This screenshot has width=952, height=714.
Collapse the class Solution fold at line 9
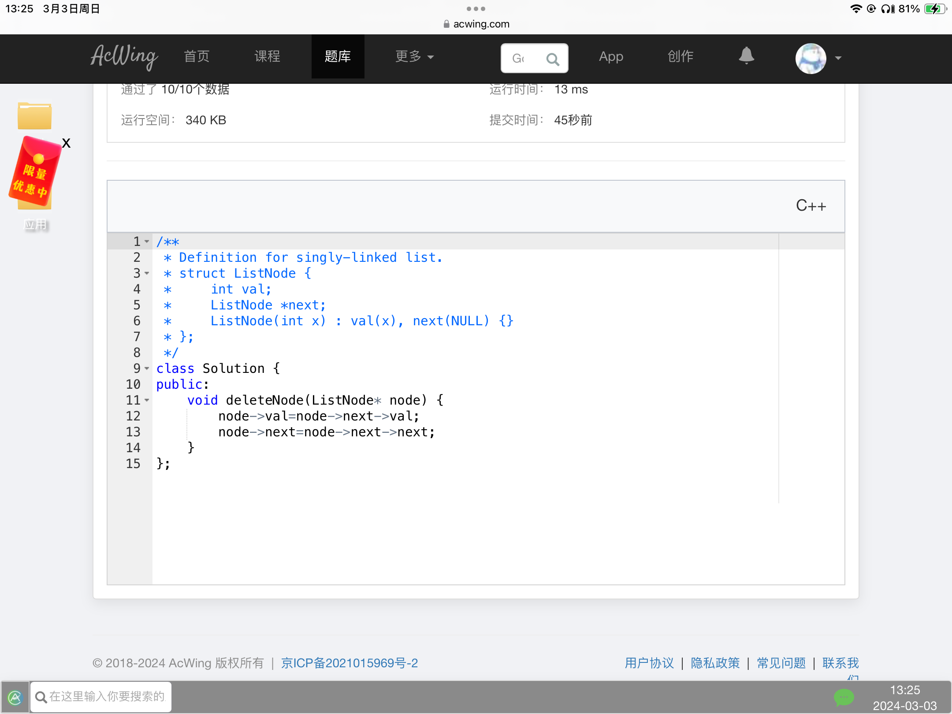[x=147, y=368]
